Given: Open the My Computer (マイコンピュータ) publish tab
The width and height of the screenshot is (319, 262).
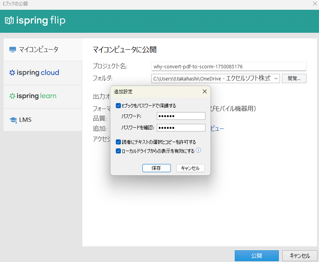Looking at the screenshot, I should 43,50.
